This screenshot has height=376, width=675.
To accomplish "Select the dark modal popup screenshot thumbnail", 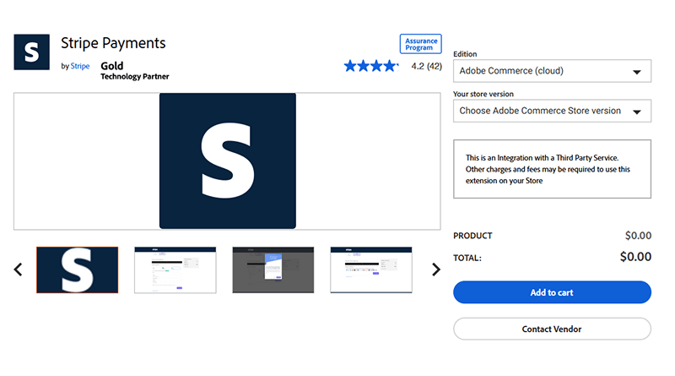I will [x=273, y=270].
